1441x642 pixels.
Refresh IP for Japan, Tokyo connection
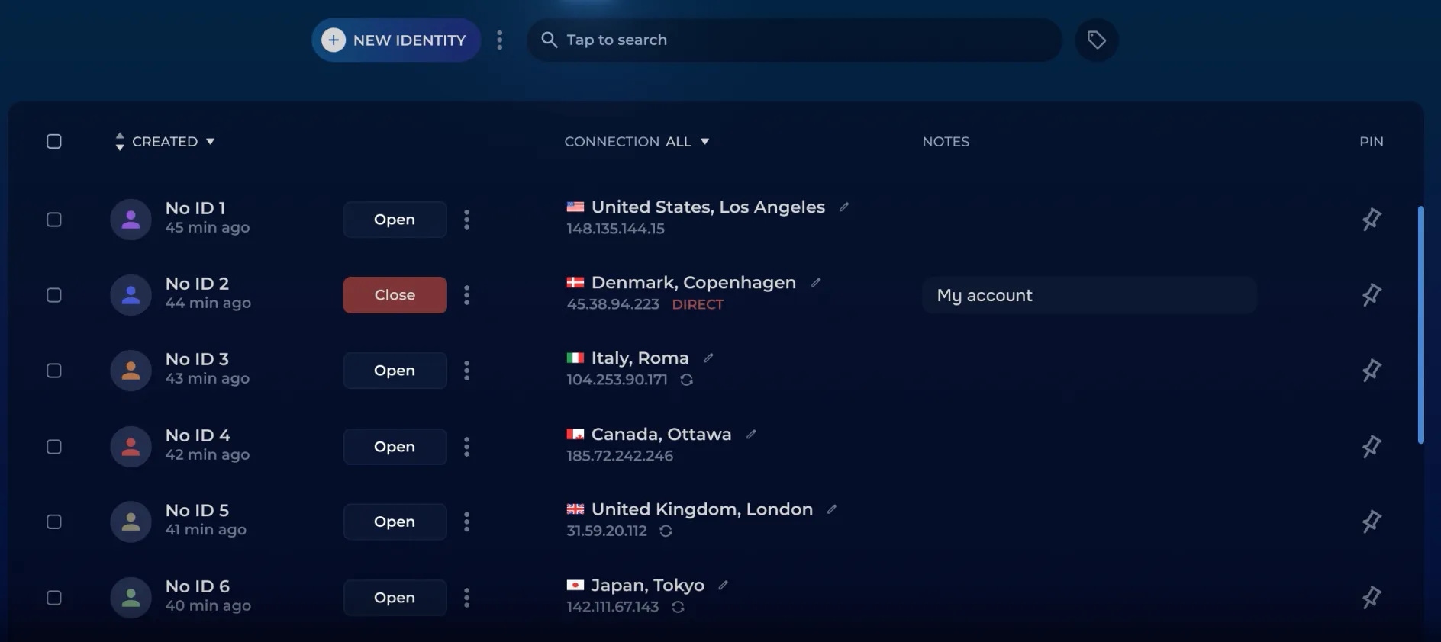pyautogui.click(x=678, y=607)
